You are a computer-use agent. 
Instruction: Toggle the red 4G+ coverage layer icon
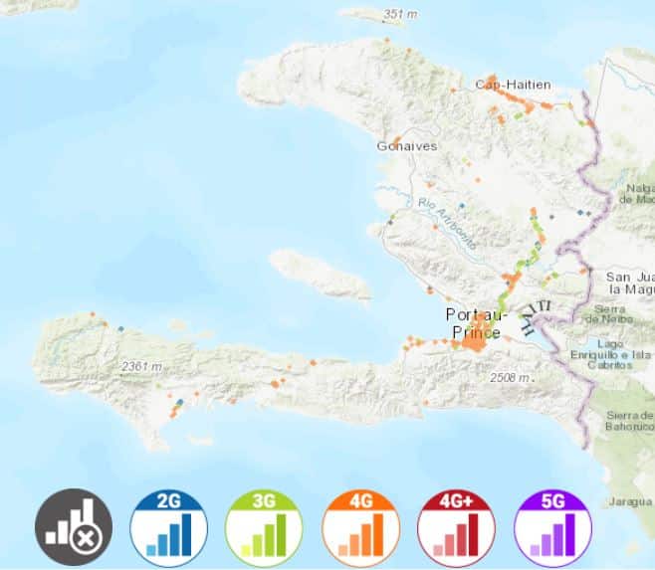tap(457, 528)
